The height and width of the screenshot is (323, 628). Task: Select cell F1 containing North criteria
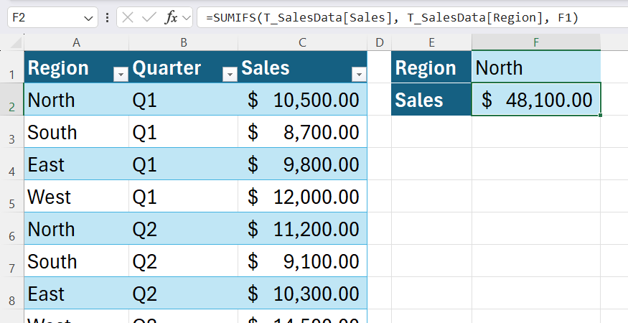point(536,67)
